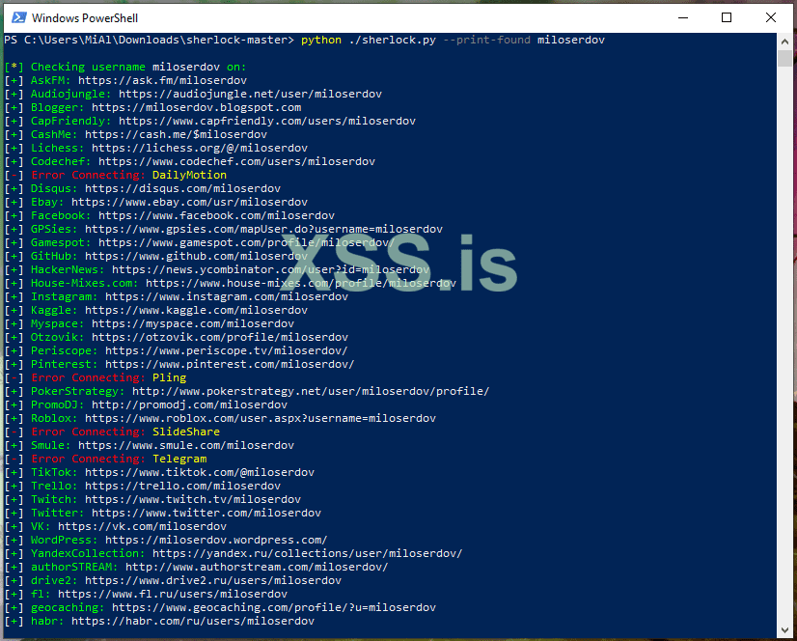Click the PokerStrategy profile URL
Viewport: 797px width, 641px height.
point(311,391)
